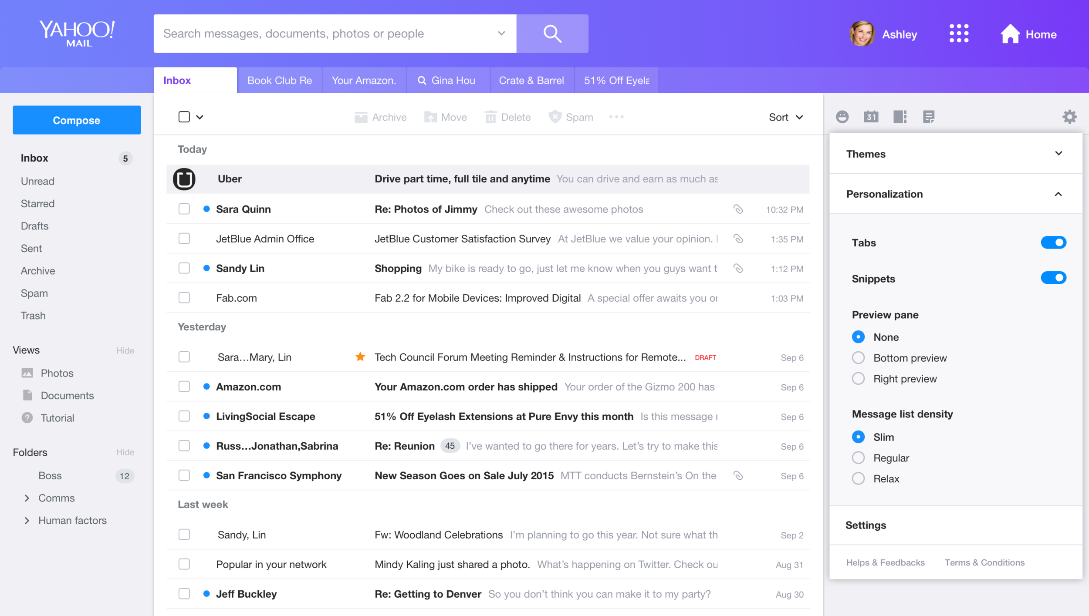Check the Sara Quinn email checkbox
The width and height of the screenshot is (1089, 616).
(184, 209)
